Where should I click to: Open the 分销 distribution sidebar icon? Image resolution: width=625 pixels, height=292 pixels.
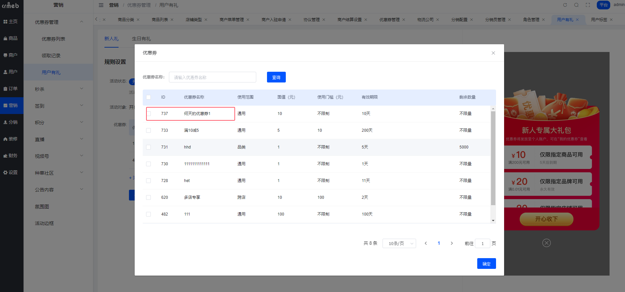[10, 122]
